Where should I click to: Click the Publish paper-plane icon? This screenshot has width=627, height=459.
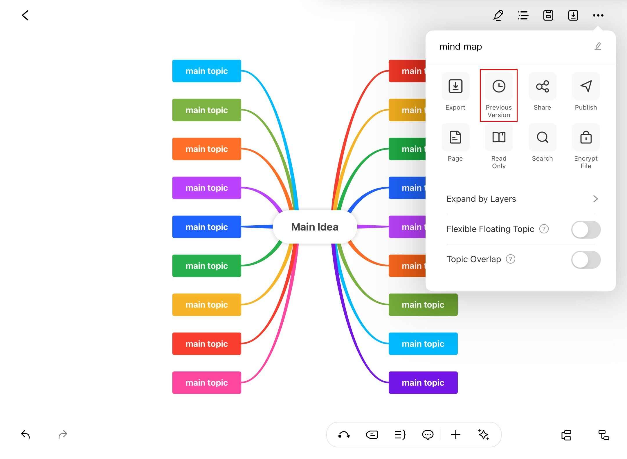pyautogui.click(x=586, y=86)
